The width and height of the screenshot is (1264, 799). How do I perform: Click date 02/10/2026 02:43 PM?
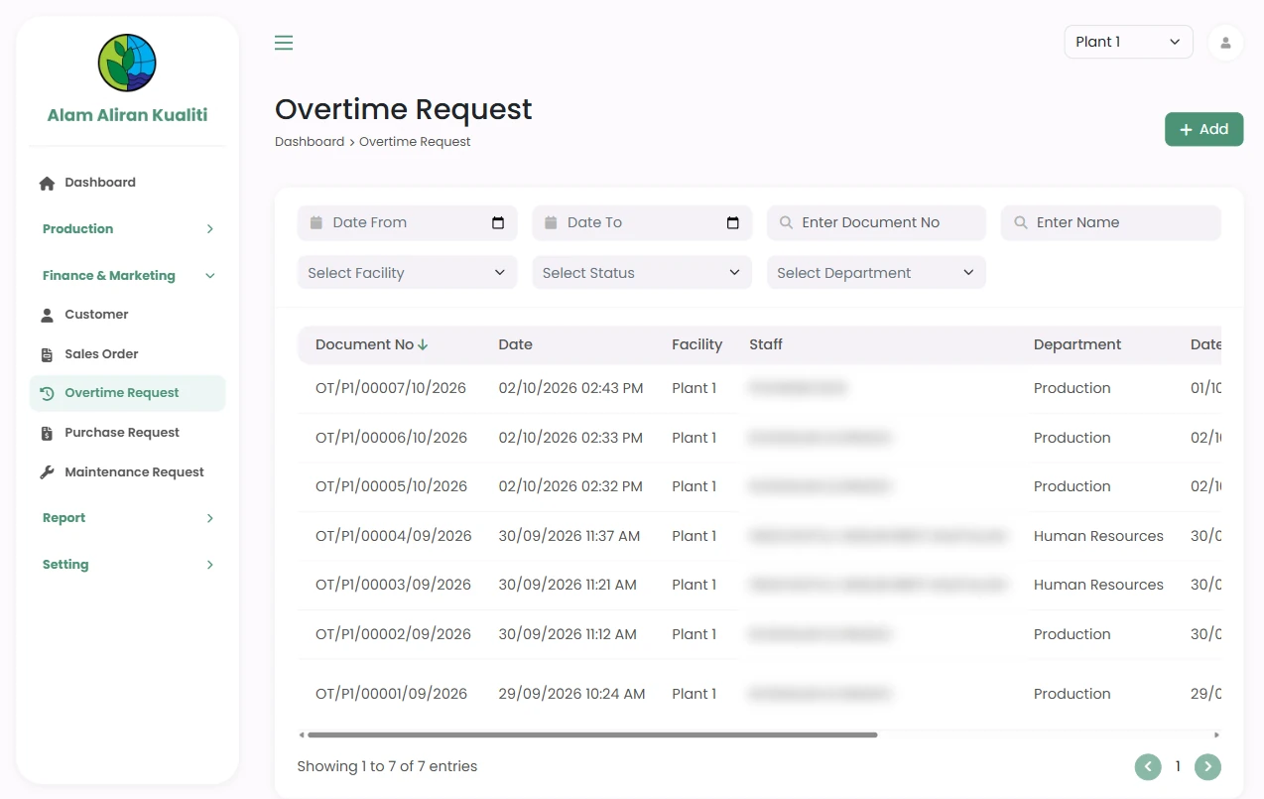[570, 388]
